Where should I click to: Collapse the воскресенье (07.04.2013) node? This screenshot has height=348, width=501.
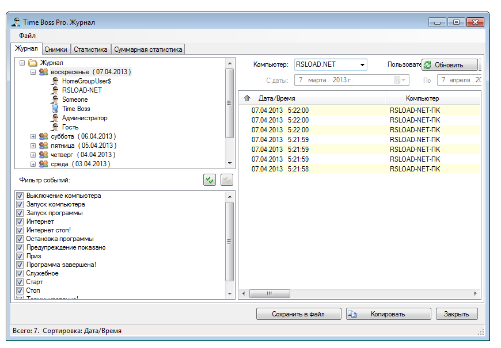pos(33,71)
